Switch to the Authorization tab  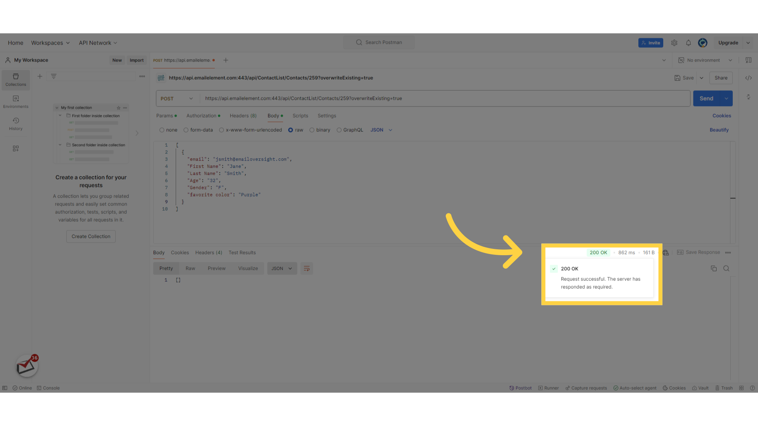coord(203,116)
